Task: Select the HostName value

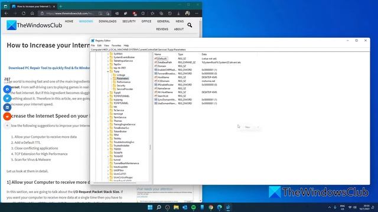Action: click(163, 77)
